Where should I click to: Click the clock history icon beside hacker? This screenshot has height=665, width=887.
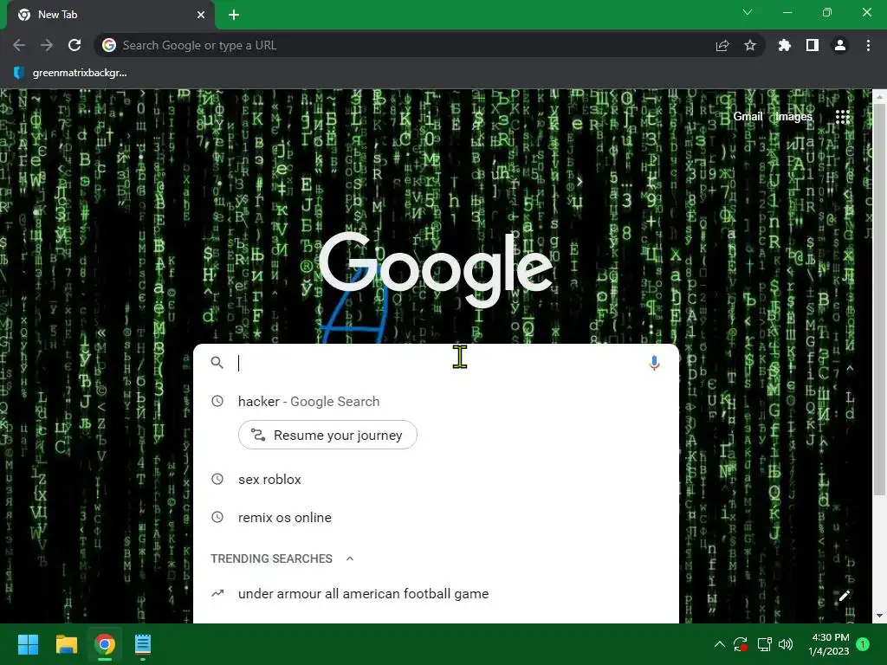pyautogui.click(x=217, y=401)
